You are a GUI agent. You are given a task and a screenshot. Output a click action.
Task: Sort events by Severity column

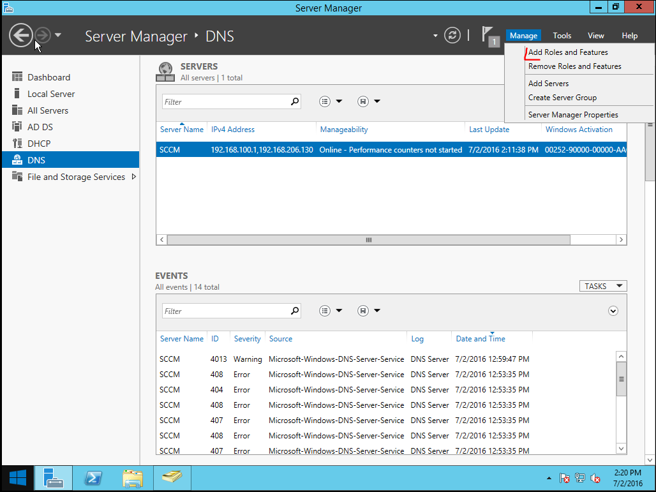[247, 339]
